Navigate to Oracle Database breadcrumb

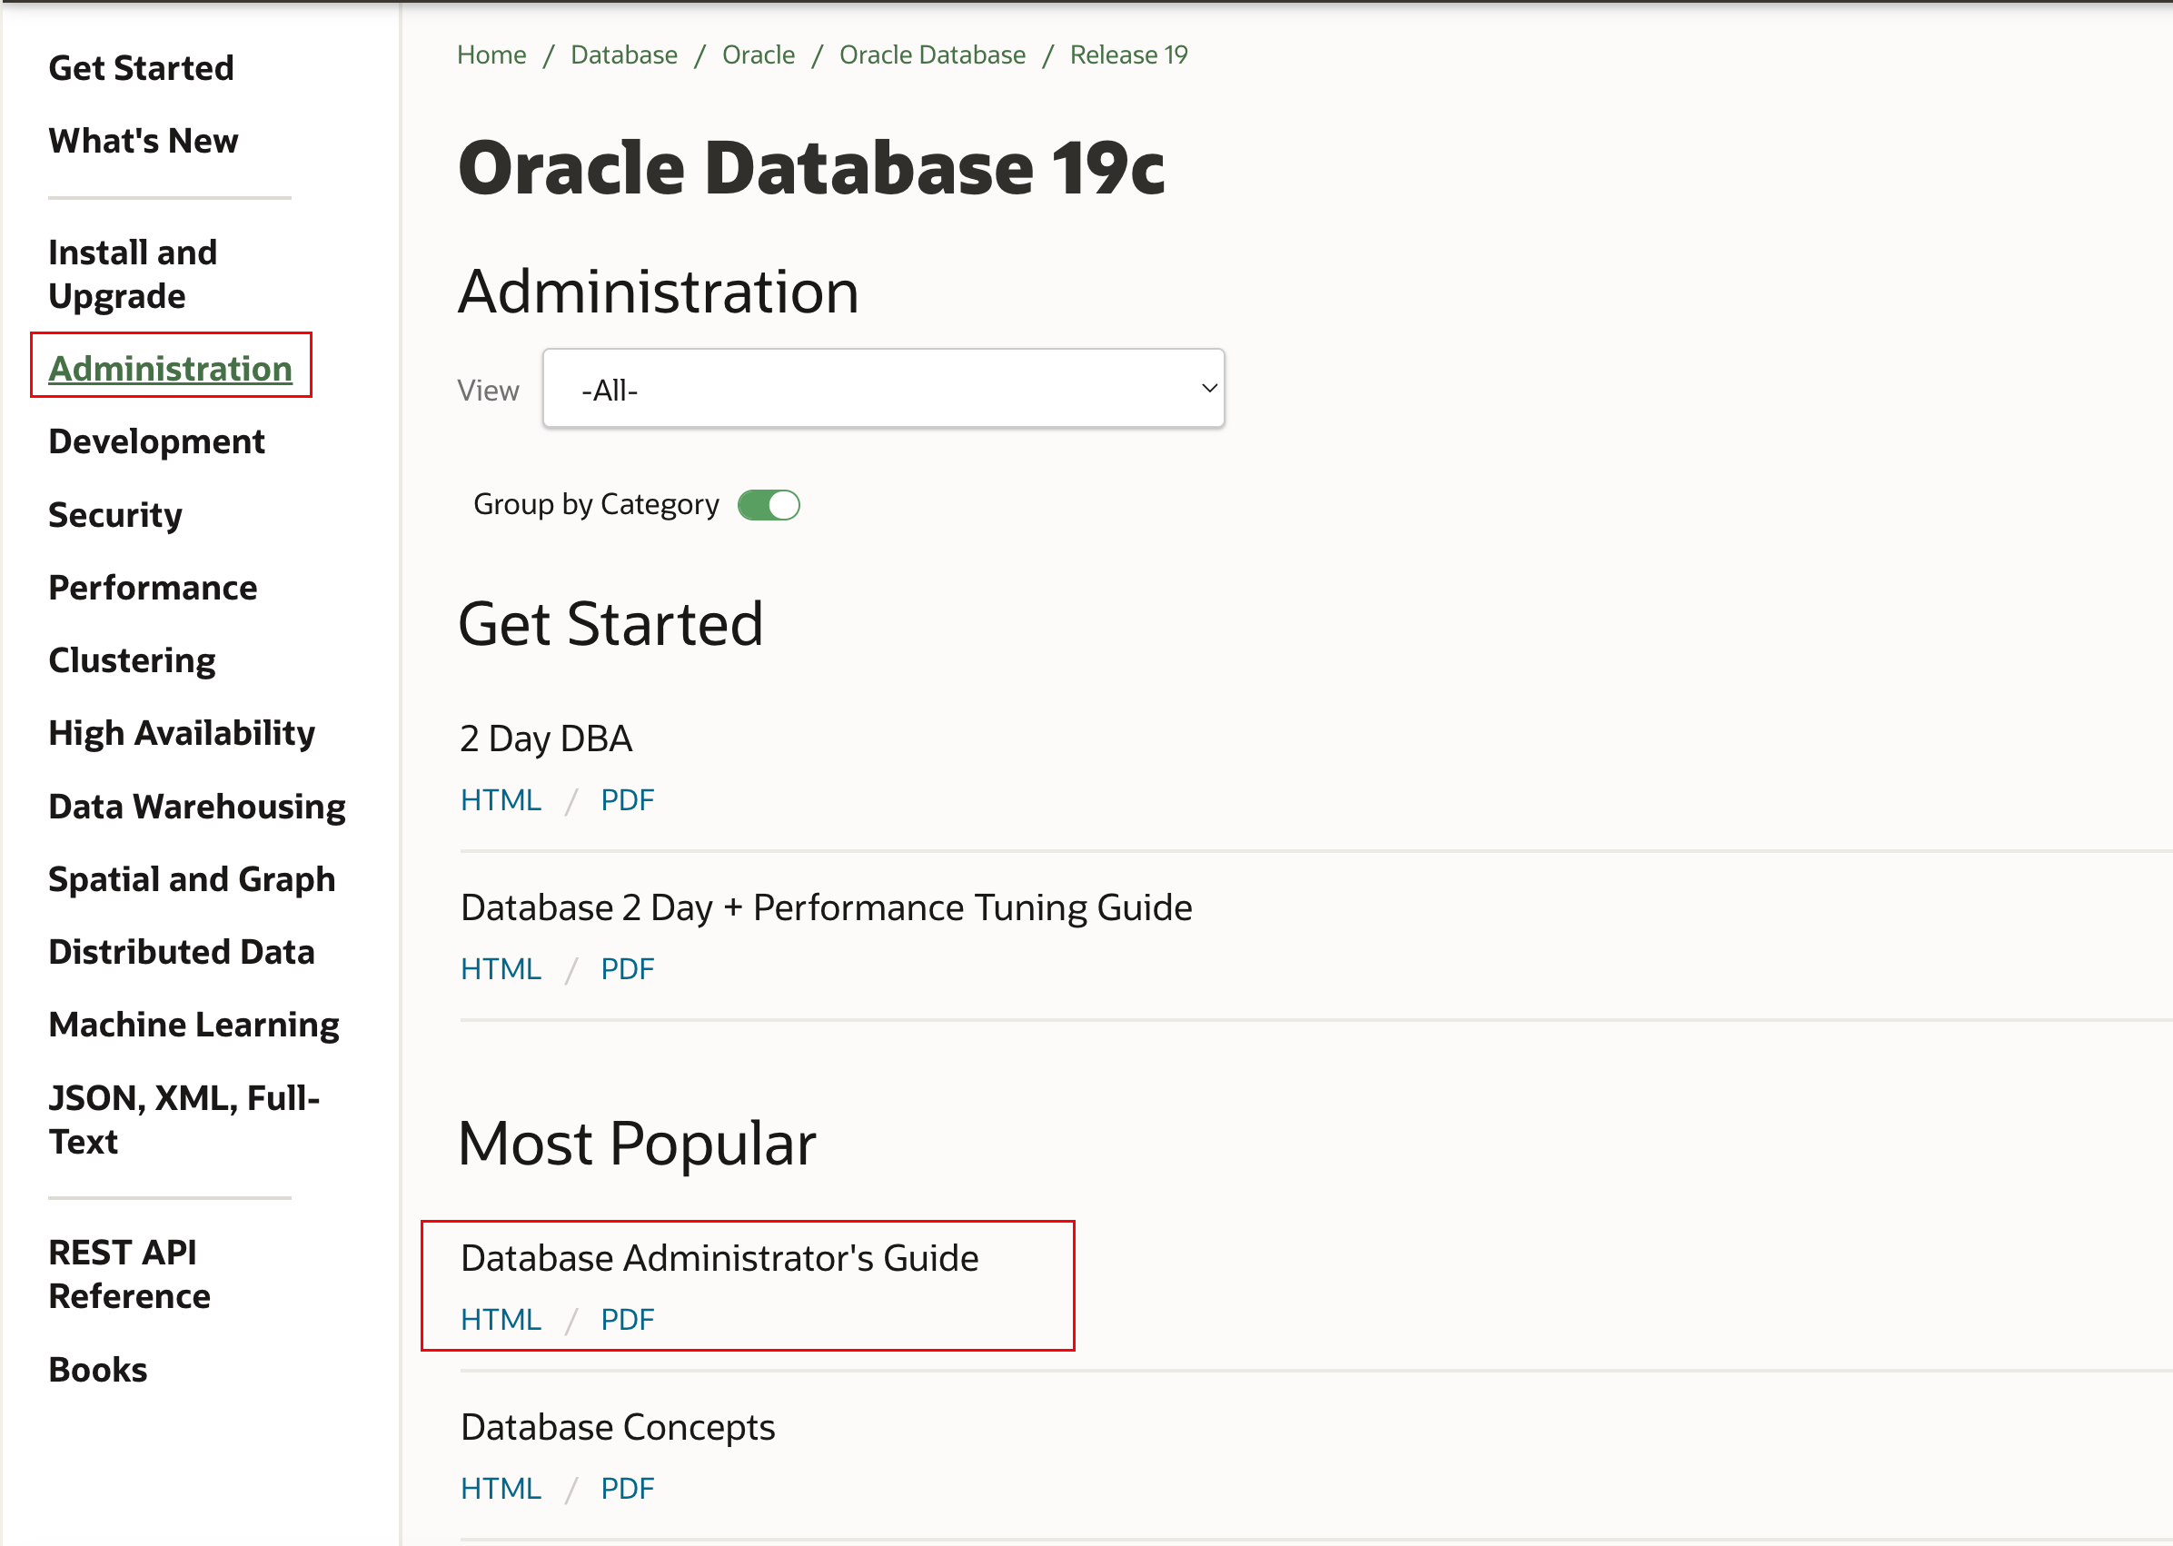click(x=932, y=55)
